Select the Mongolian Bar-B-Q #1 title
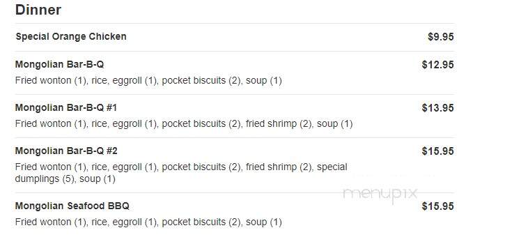Viewport: 505px width, 251px height. tap(65, 107)
